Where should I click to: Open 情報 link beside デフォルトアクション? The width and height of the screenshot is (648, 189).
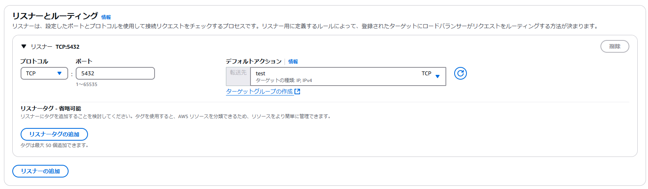tap(293, 61)
